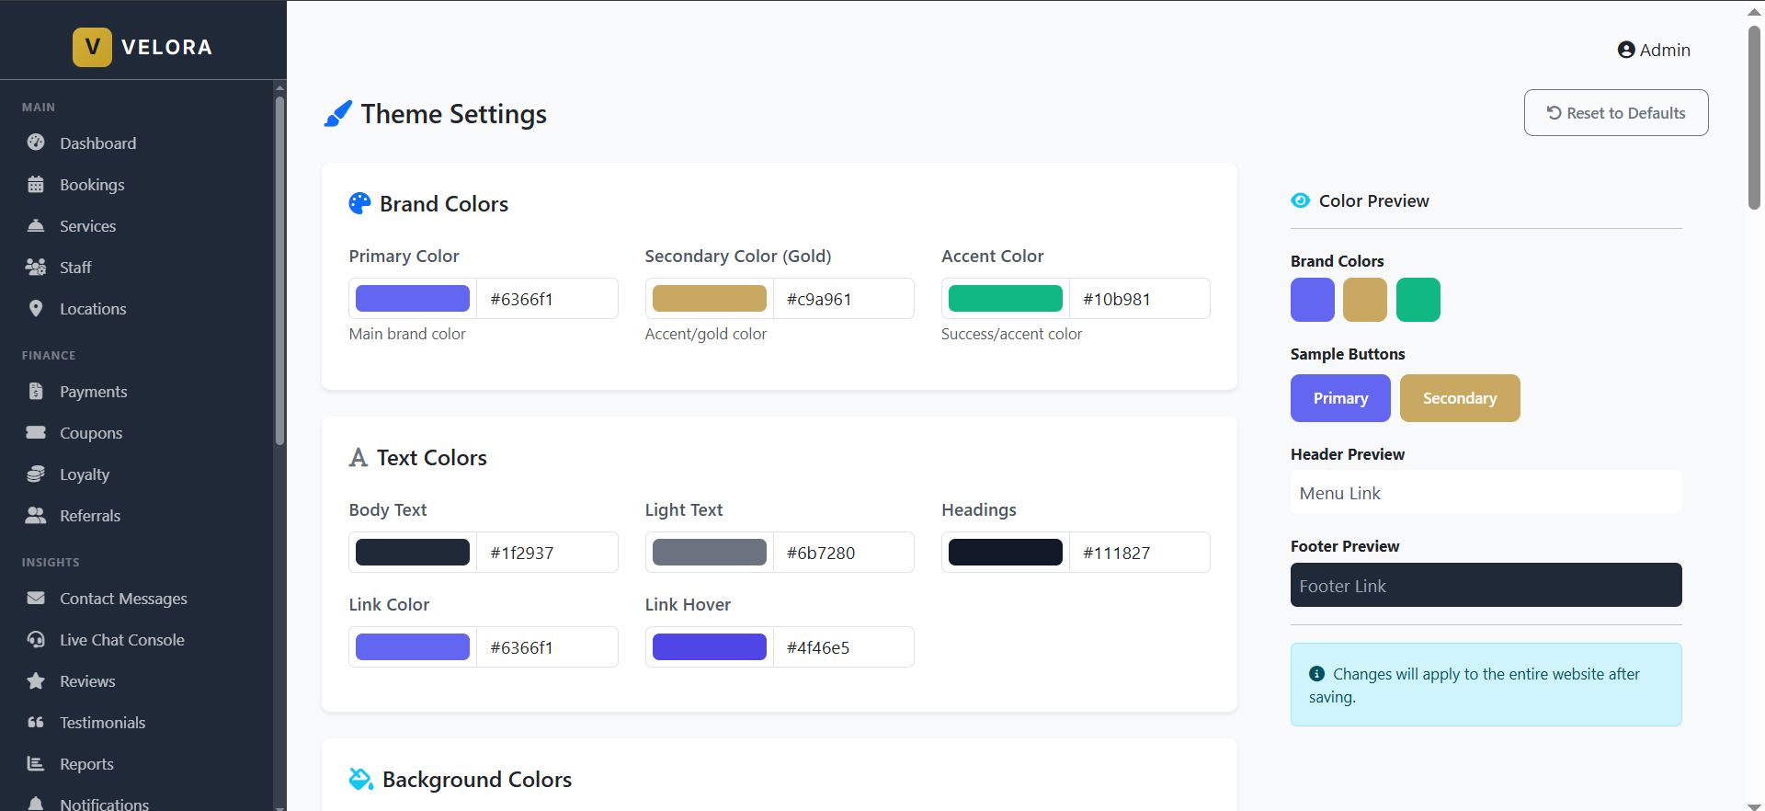Follow the Footer Link in preview
Screen dimensions: 1765x811
coord(1342,587)
